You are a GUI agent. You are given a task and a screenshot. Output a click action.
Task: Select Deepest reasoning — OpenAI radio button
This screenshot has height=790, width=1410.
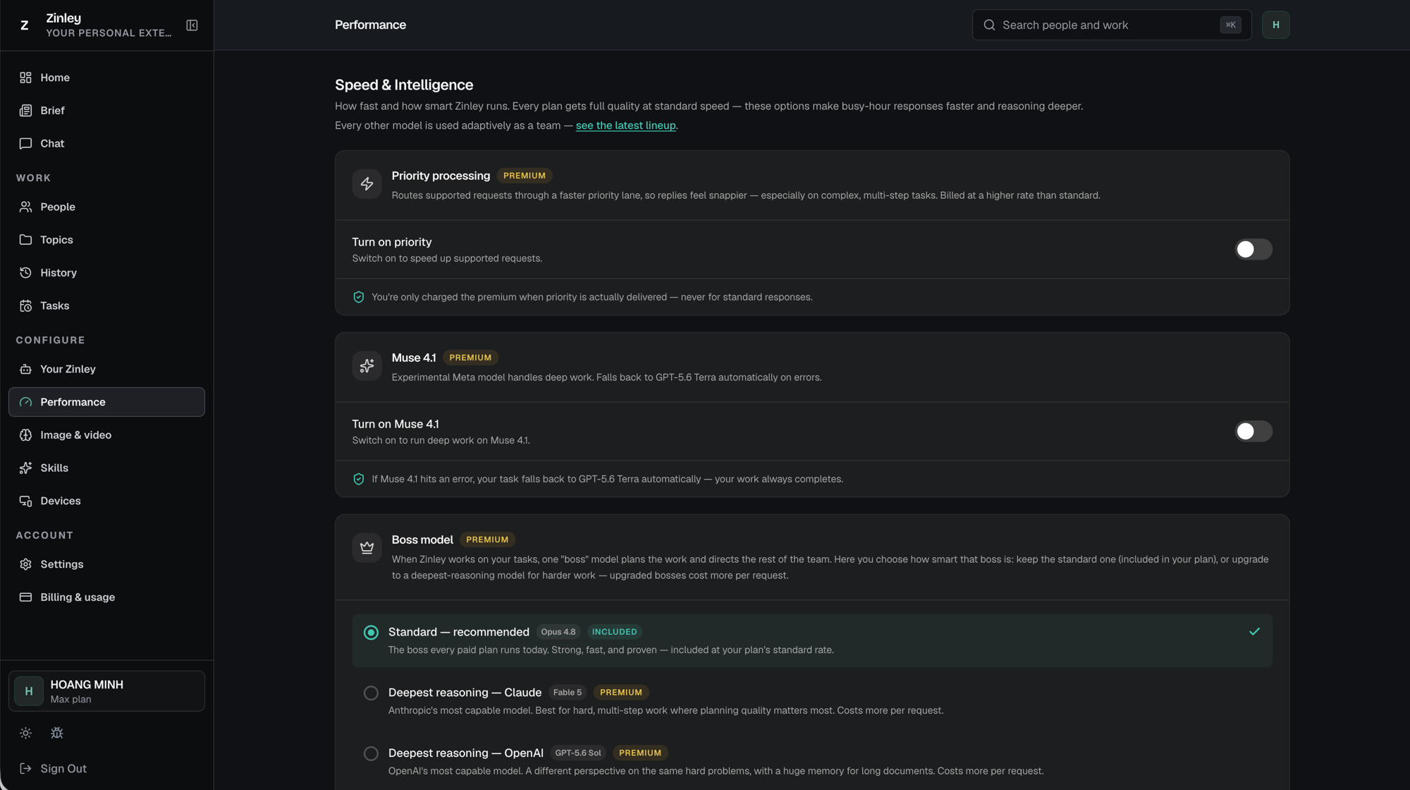[371, 753]
